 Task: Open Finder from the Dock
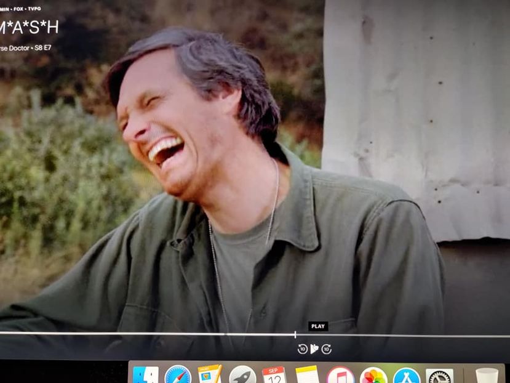(146, 375)
